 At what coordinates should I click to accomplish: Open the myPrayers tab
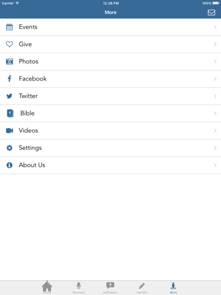pyautogui.click(x=110, y=288)
